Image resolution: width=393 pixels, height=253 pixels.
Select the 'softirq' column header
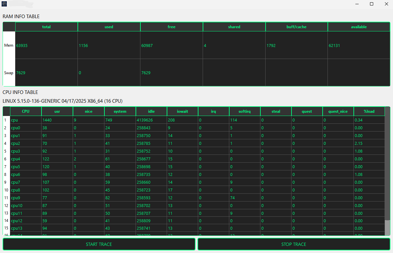point(244,111)
